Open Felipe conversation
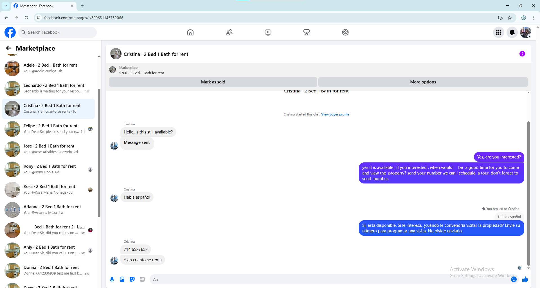 click(x=48, y=129)
